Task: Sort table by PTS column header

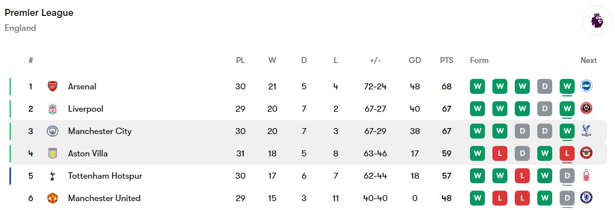Action: coord(447,61)
